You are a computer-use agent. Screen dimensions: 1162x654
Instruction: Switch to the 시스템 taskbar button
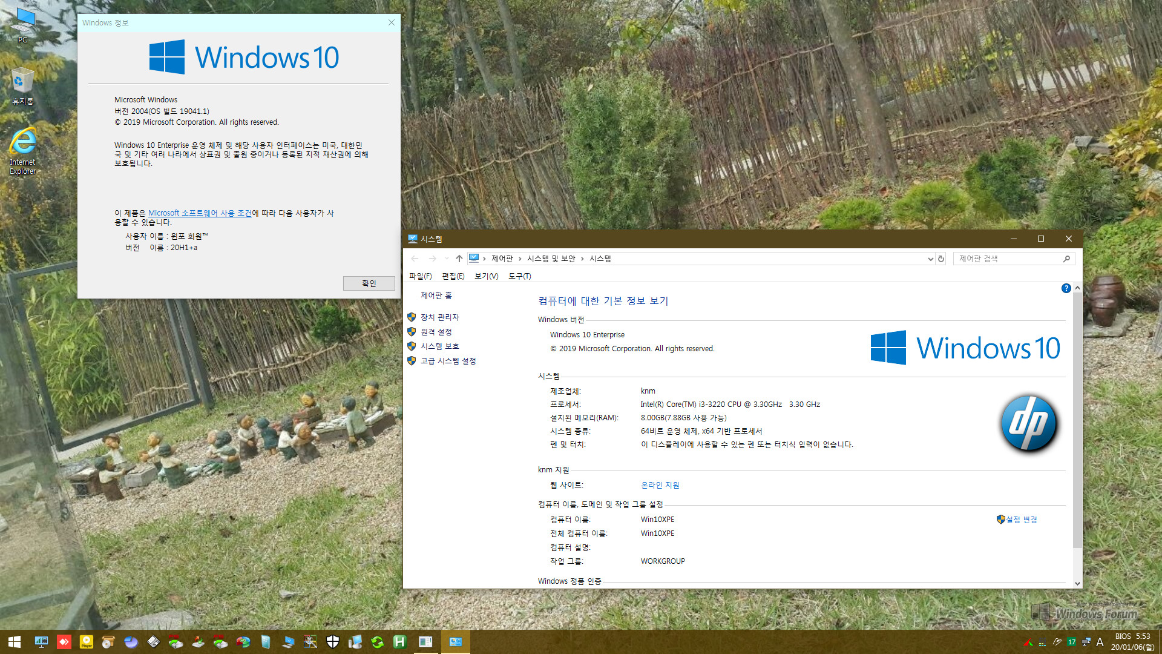[456, 642]
